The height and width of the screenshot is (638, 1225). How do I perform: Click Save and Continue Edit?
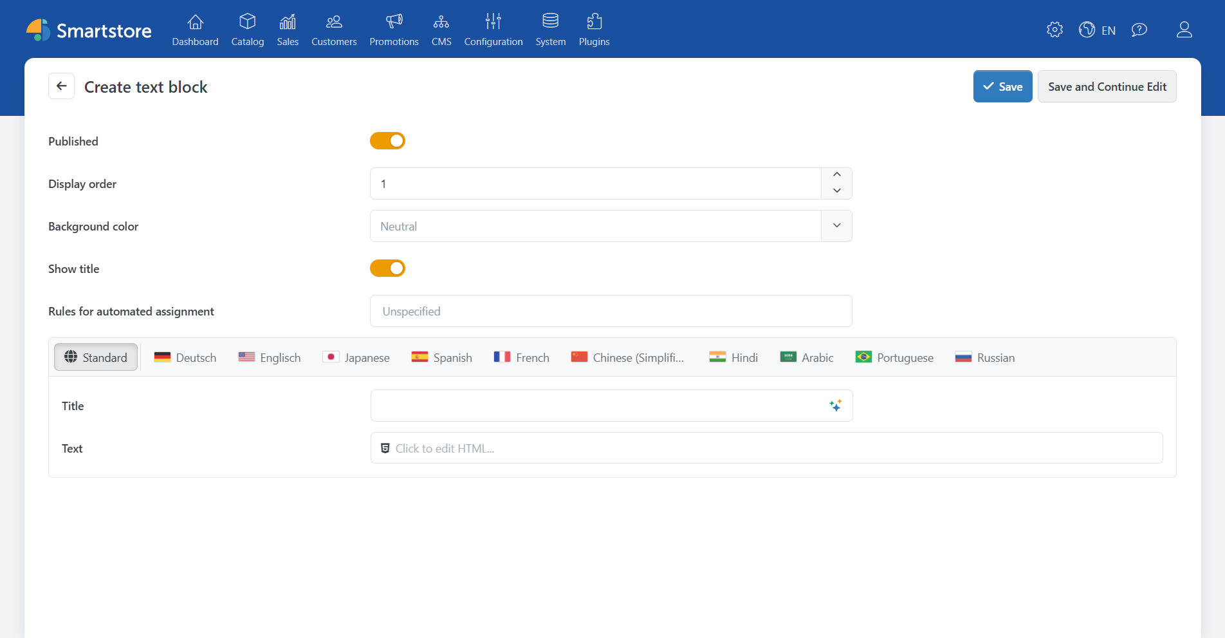click(1107, 86)
